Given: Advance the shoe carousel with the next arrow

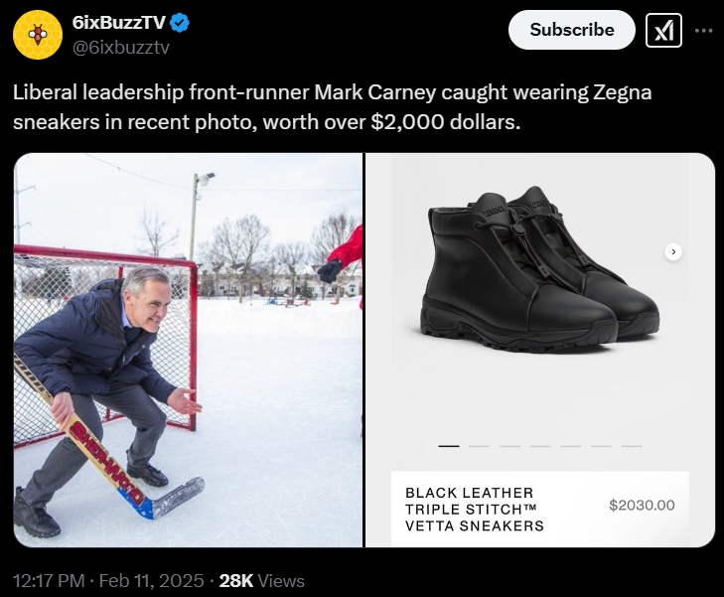Looking at the screenshot, I should pos(673,251).
